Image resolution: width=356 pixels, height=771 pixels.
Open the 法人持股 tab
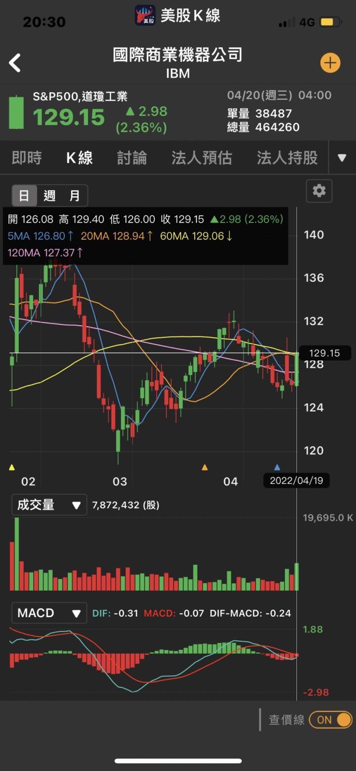287,158
